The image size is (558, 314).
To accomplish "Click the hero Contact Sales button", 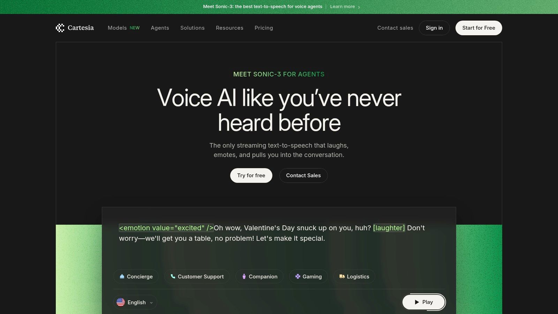I will pyautogui.click(x=303, y=175).
